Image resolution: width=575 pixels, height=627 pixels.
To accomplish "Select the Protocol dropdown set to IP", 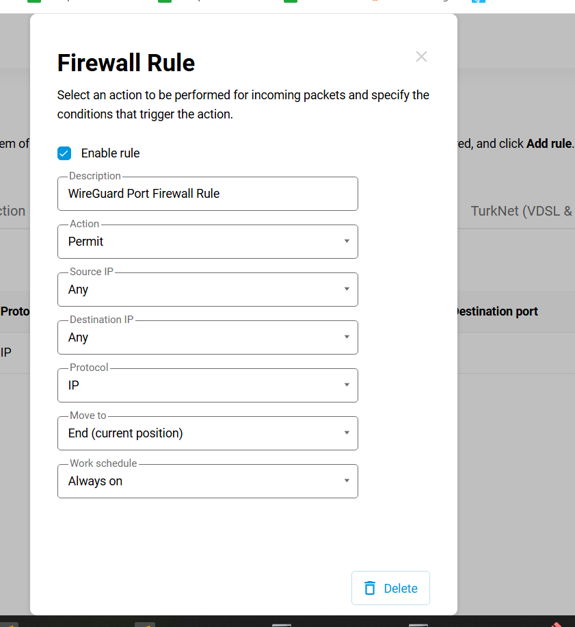I will coord(208,385).
